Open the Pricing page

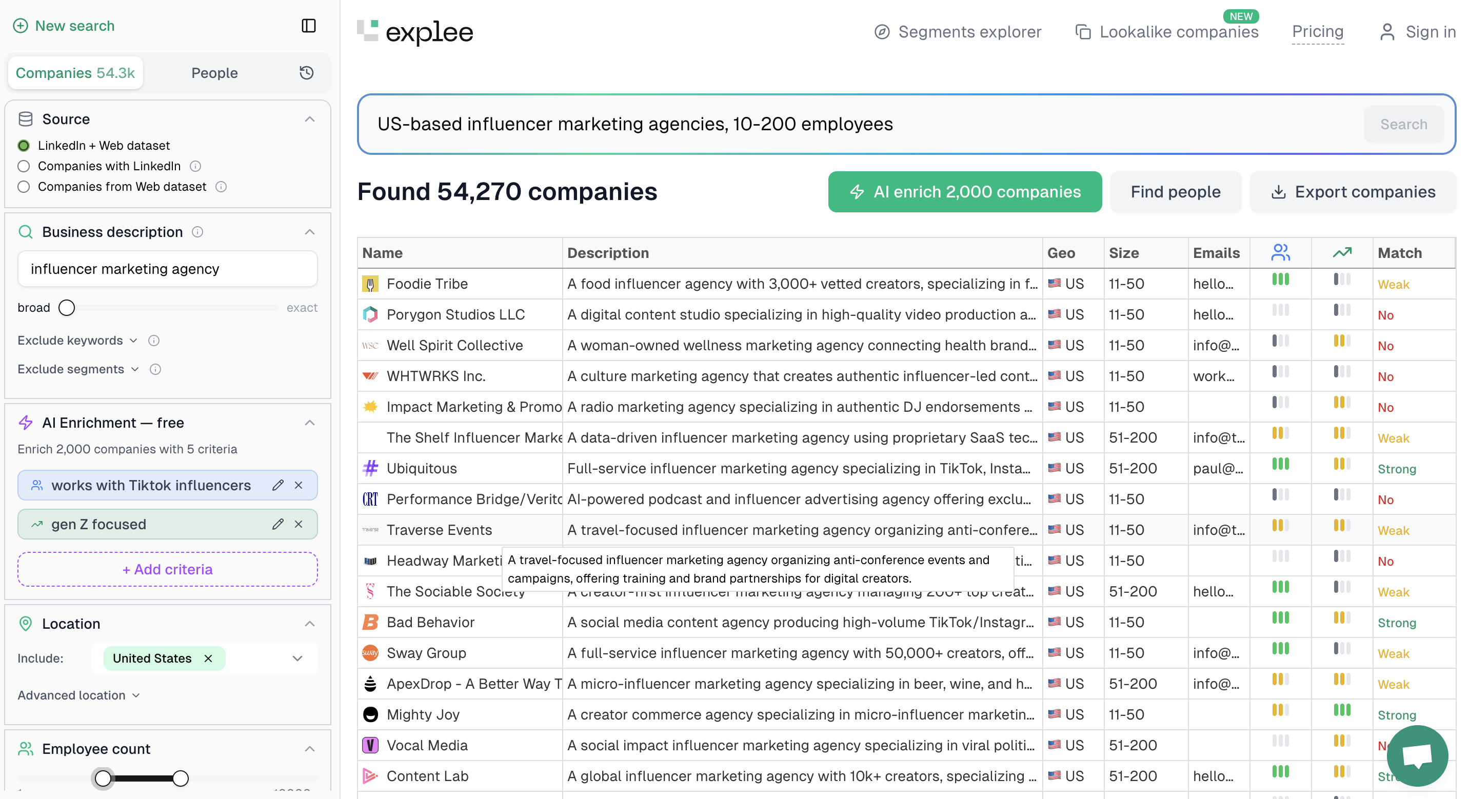[x=1318, y=32]
